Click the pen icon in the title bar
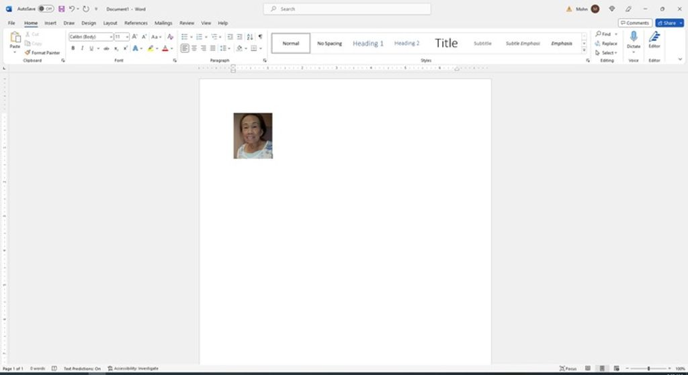Image resolution: width=688 pixels, height=375 pixels. pyautogui.click(x=628, y=9)
